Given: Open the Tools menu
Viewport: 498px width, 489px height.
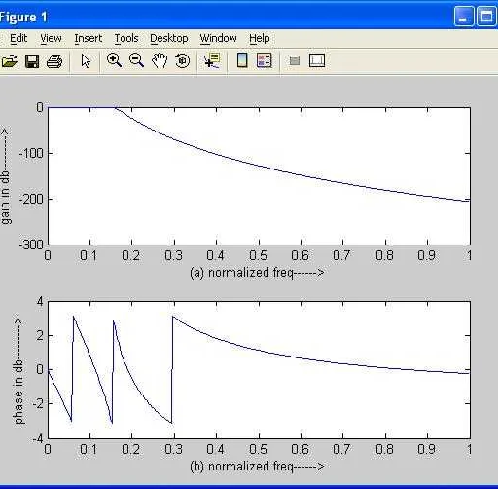Looking at the screenshot, I should [x=126, y=38].
